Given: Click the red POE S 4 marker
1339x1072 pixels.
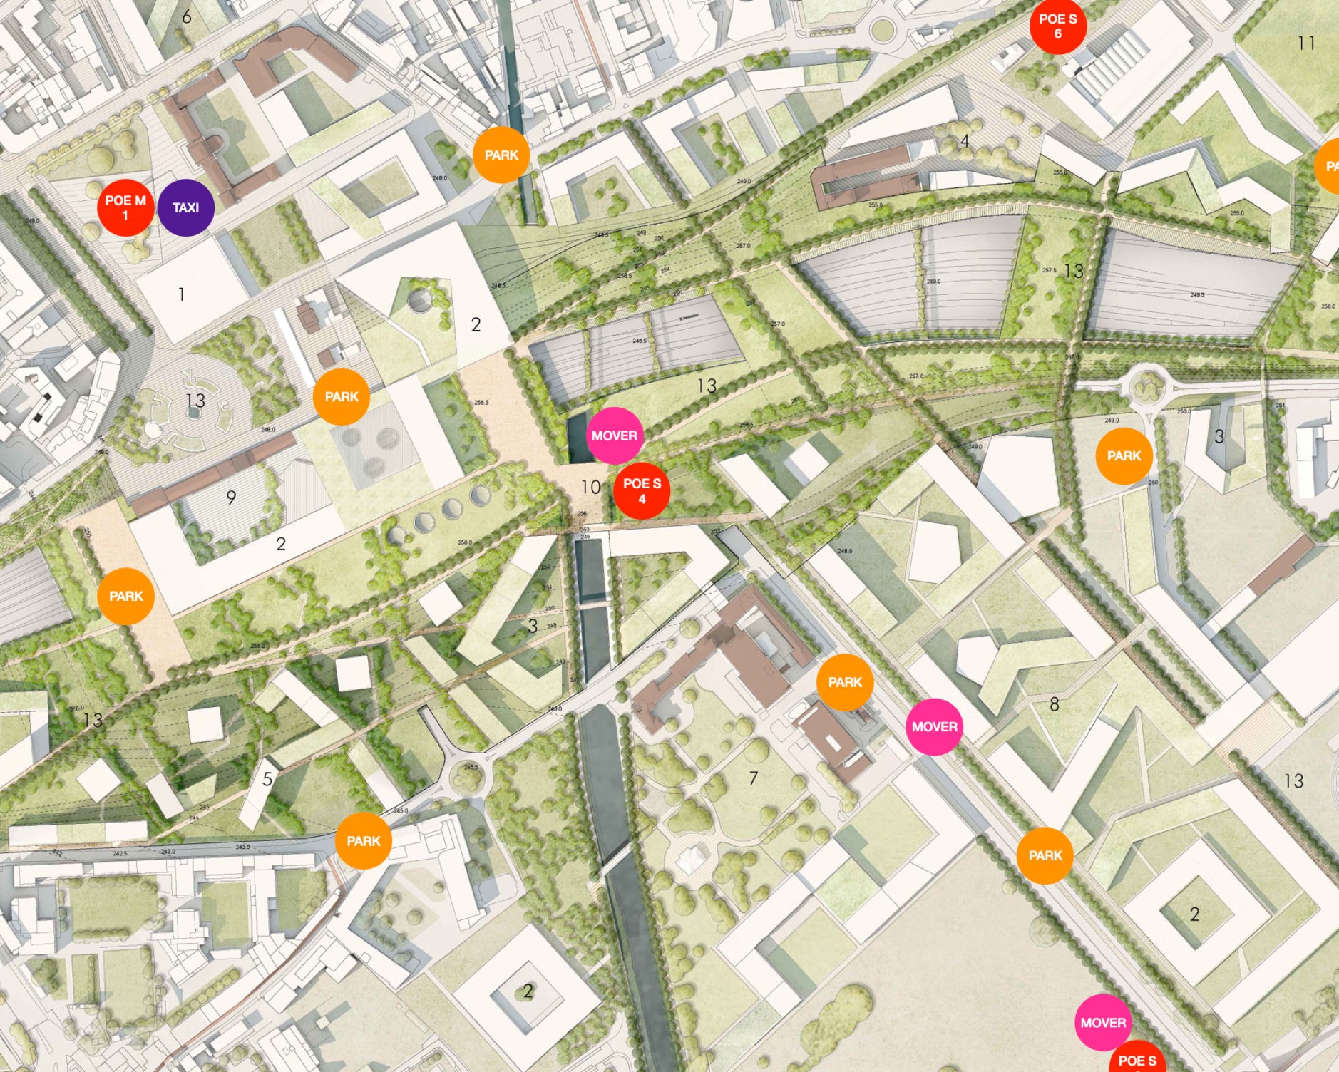Looking at the screenshot, I should [x=642, y=490].
